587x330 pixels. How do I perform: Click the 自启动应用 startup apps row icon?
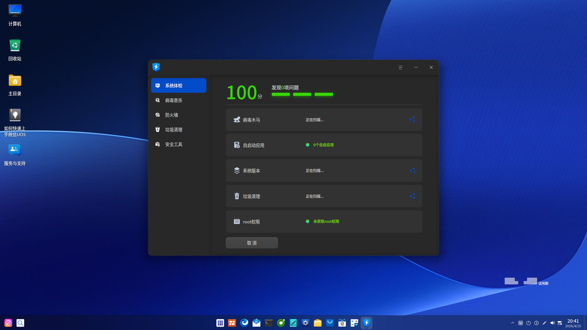[x=237, y=145]
